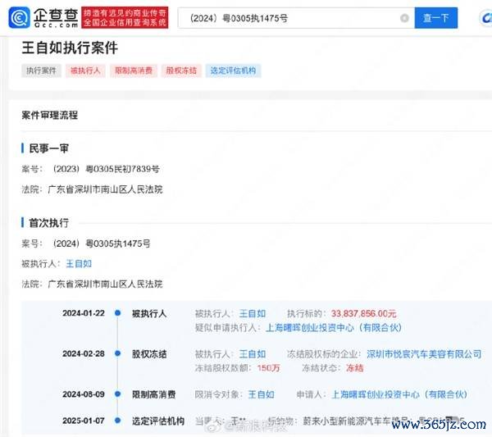Click the 首次执行 section heading

[48, 223]
